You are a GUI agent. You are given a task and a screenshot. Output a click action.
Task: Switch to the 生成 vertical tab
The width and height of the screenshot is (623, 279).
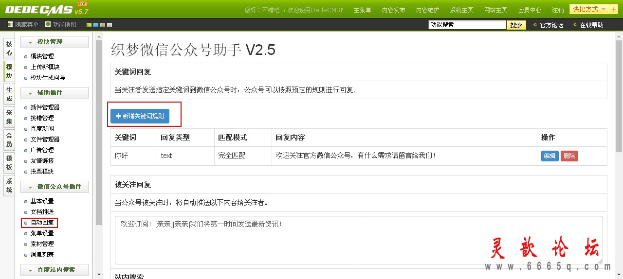[9, 94]
